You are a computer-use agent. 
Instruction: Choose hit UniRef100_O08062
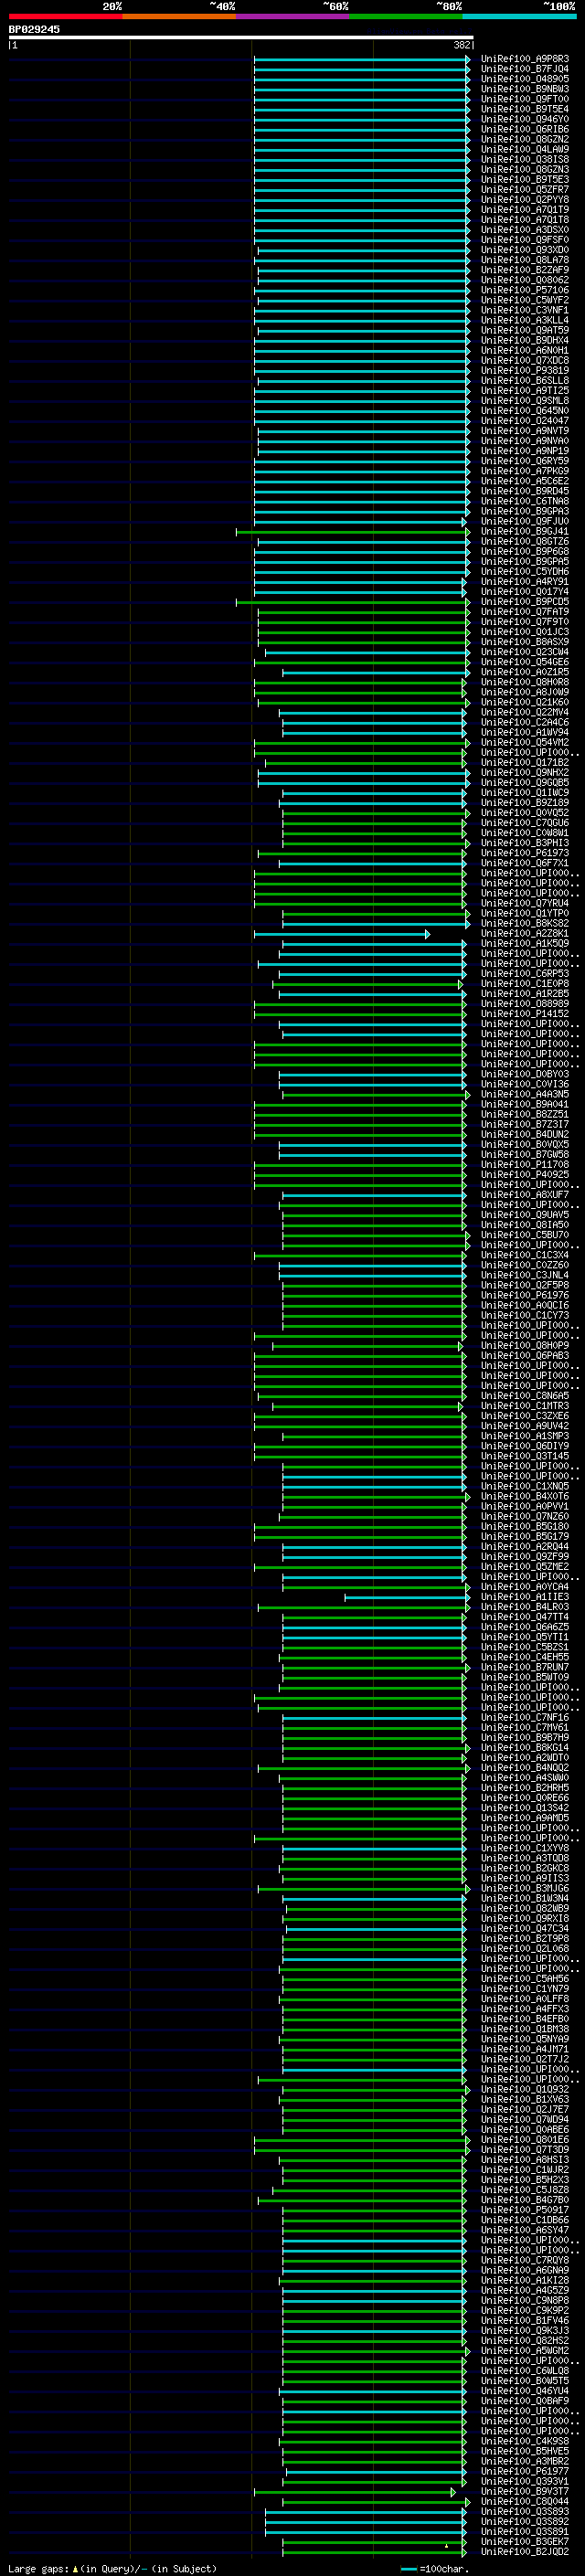pyautogui.click(x=525, y=280)
